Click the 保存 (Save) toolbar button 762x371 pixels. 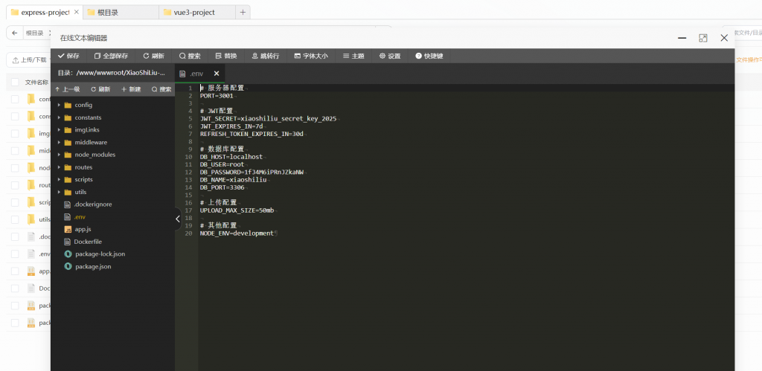tap(68, 56)
